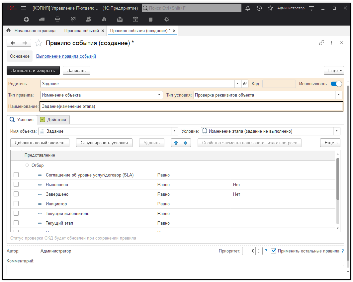Viewport: 353px width, 282px height.
Task: Collapse the Отбор tree group
Action: click(27, 165)
